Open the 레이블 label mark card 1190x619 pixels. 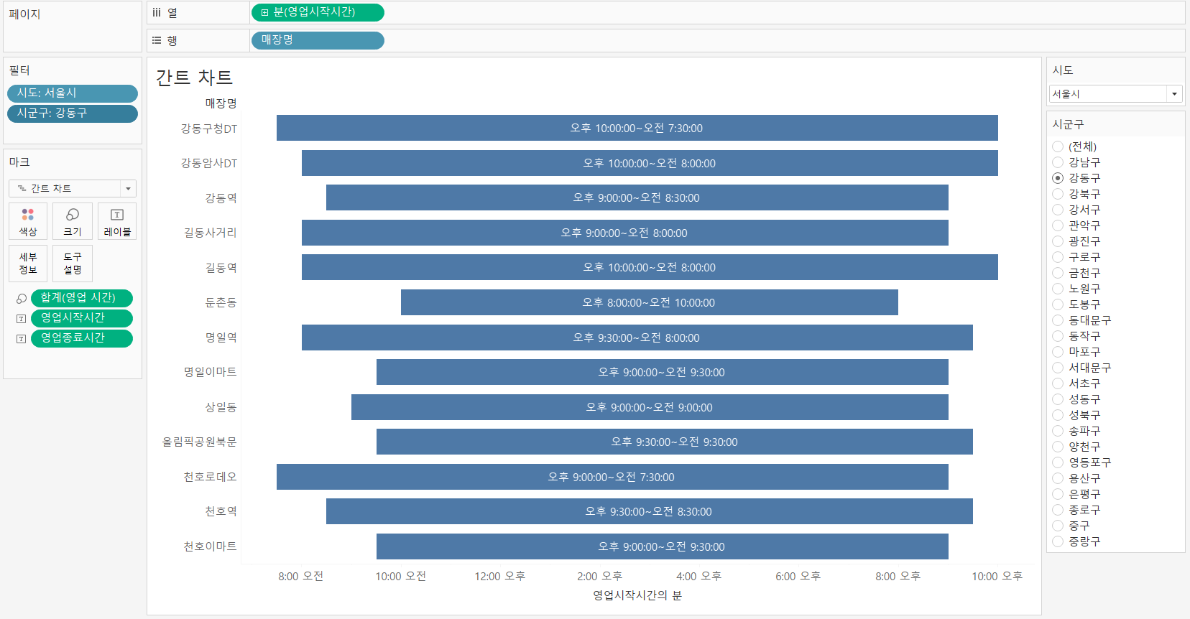(117, 221)
